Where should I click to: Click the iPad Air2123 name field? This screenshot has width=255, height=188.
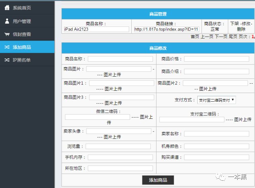97,29
